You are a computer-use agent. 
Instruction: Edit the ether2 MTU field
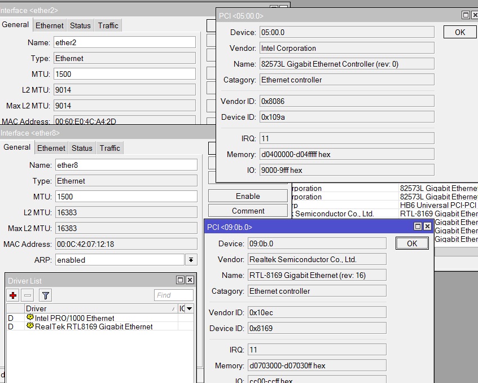125,74
